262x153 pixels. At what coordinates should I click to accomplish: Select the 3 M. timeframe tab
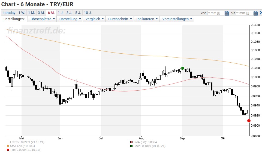[41, 13]
